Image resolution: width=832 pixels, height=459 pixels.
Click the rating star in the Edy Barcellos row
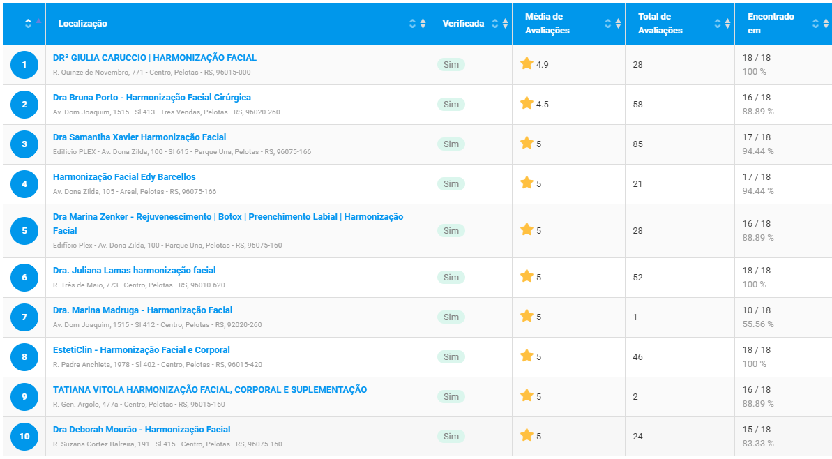pyautogui.click(x=527, y=183)
